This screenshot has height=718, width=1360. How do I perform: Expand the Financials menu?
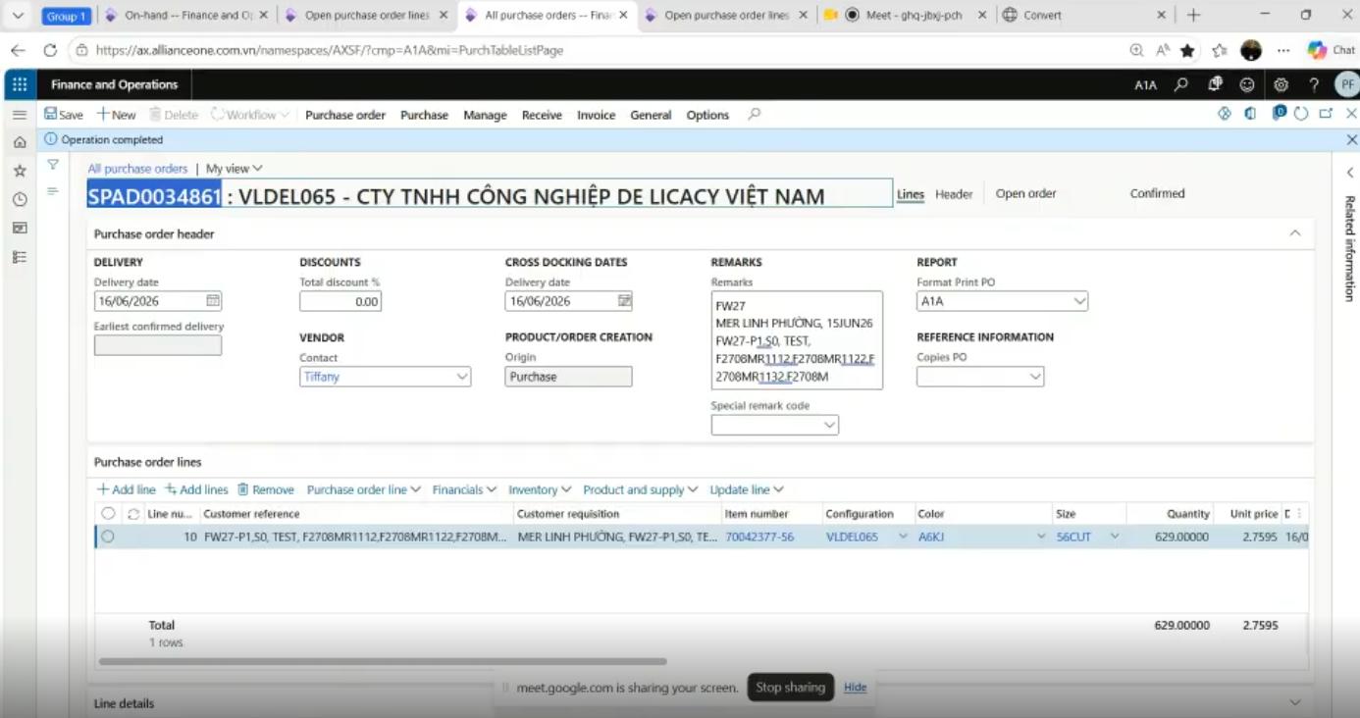(463, 489)
